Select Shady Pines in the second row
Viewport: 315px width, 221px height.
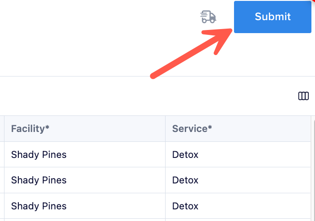click(39, 180)
